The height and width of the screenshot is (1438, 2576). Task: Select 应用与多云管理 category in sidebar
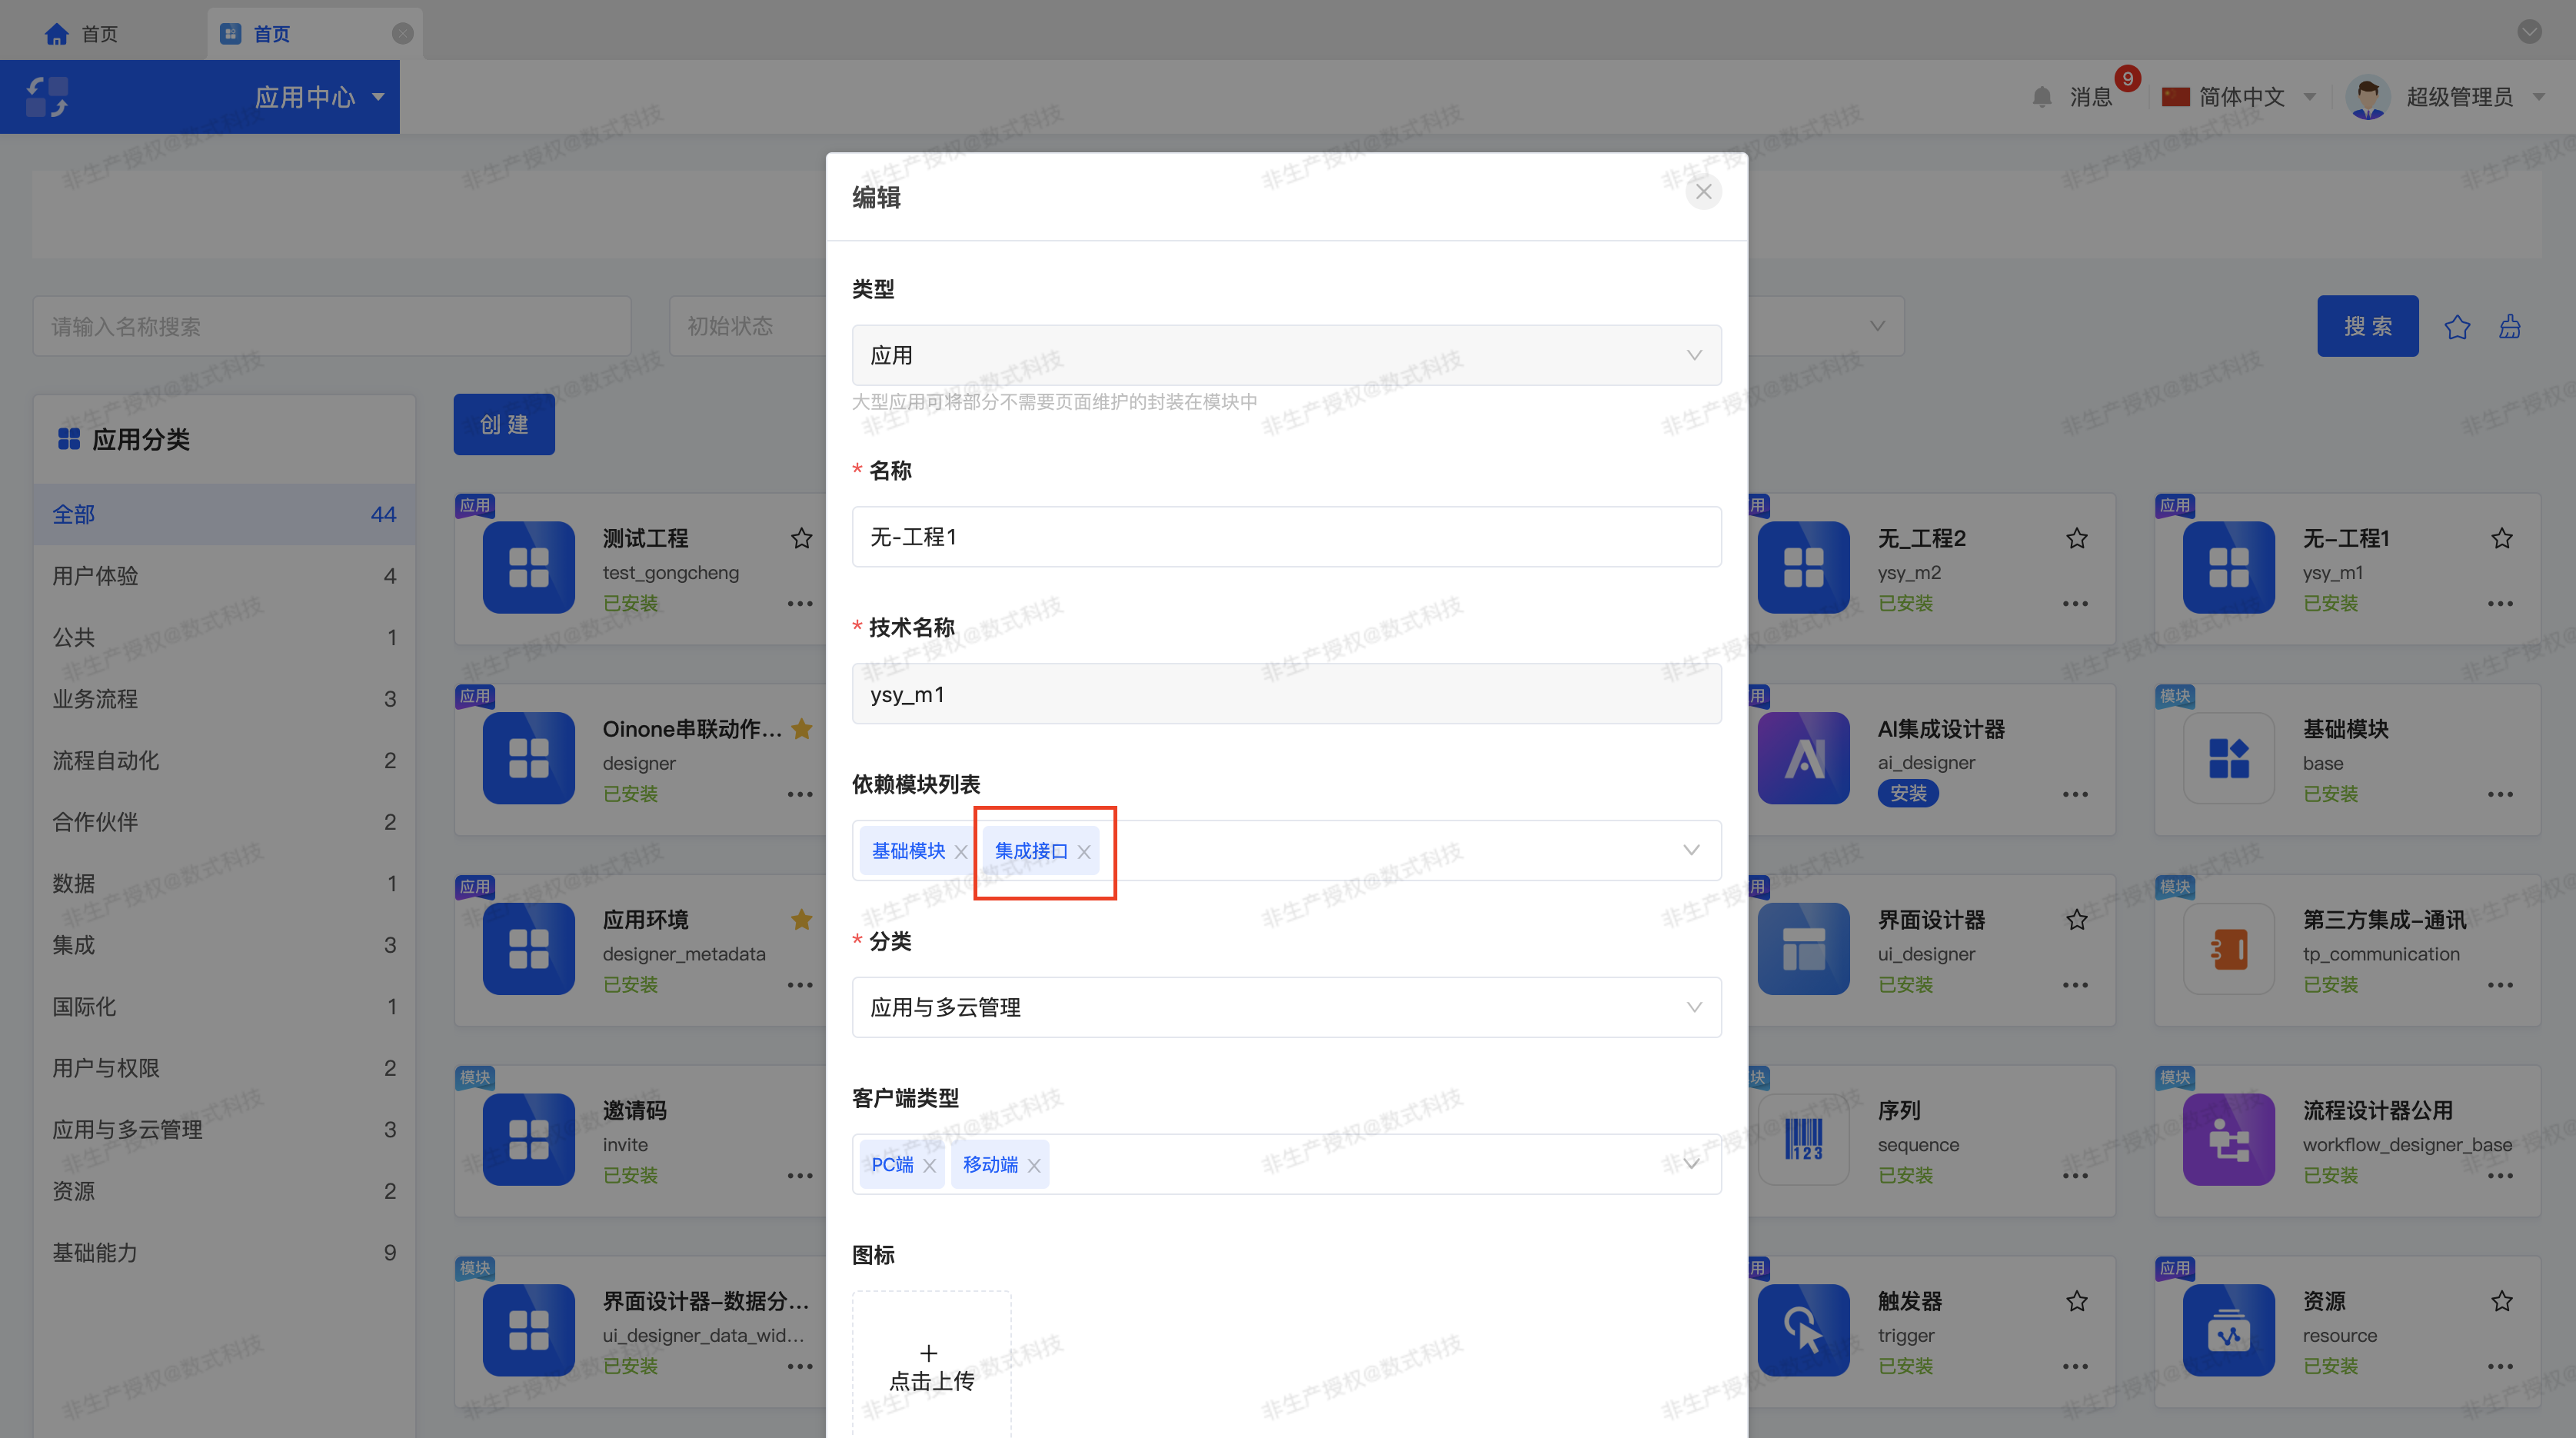pos(224,1129)
